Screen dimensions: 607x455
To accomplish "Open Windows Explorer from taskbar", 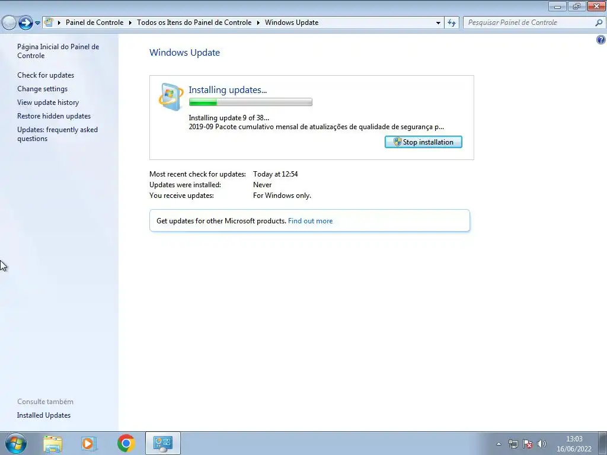I will coord(53,443).
